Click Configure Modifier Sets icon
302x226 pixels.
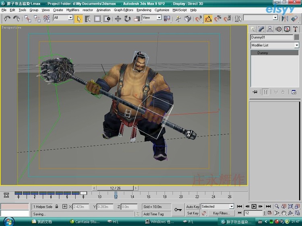(x=294, y=92)
